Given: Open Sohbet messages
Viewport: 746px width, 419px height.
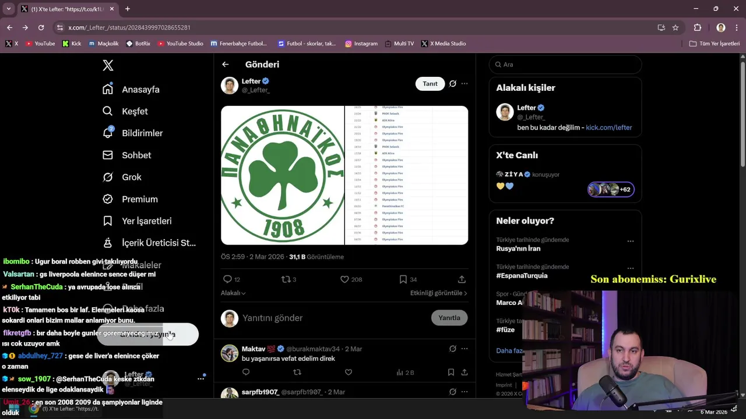Looking at the screenshot, I should (x=126, y=155).
